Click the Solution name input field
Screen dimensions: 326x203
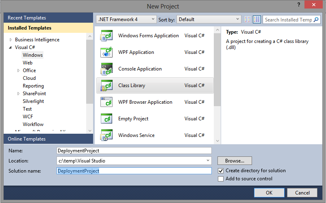[134, 171]
